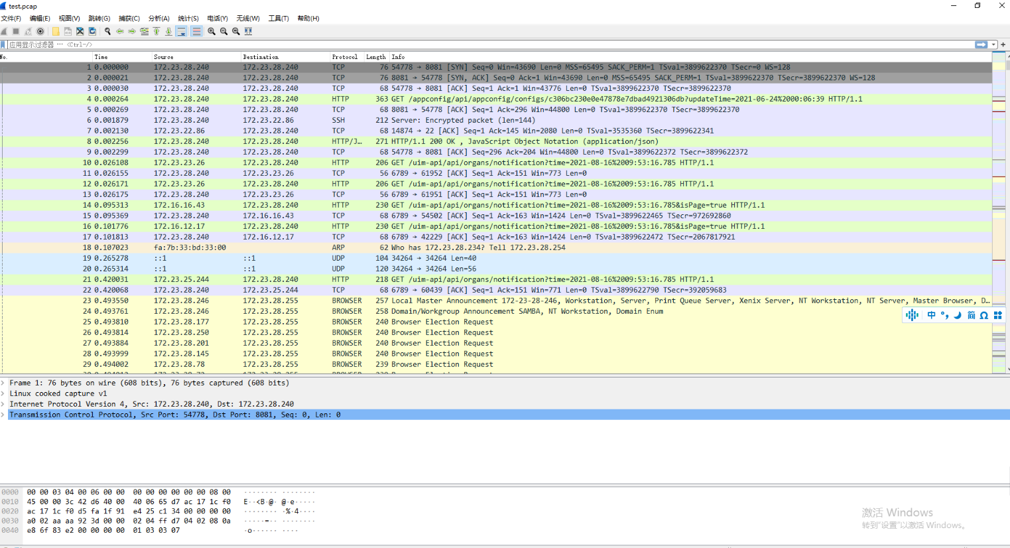Open capture options gear icon
Viewport: 1010px width, 548px height.
coord(40,31)
